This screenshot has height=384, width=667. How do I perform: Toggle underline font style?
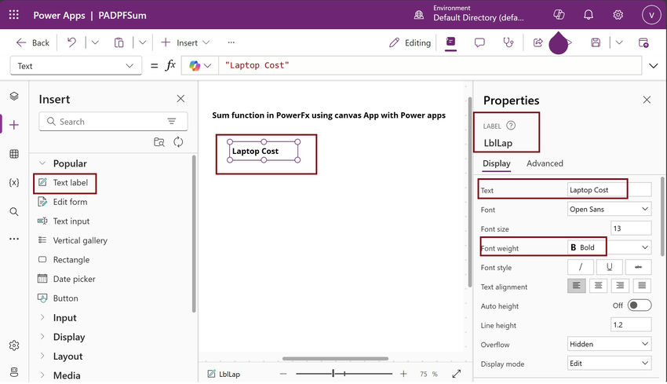pyautogui.click(x=609, y=267)
